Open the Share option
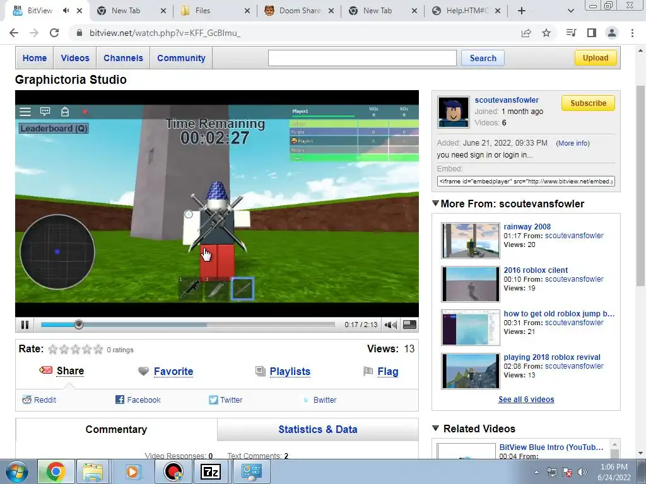 click(x=70, y=371)
